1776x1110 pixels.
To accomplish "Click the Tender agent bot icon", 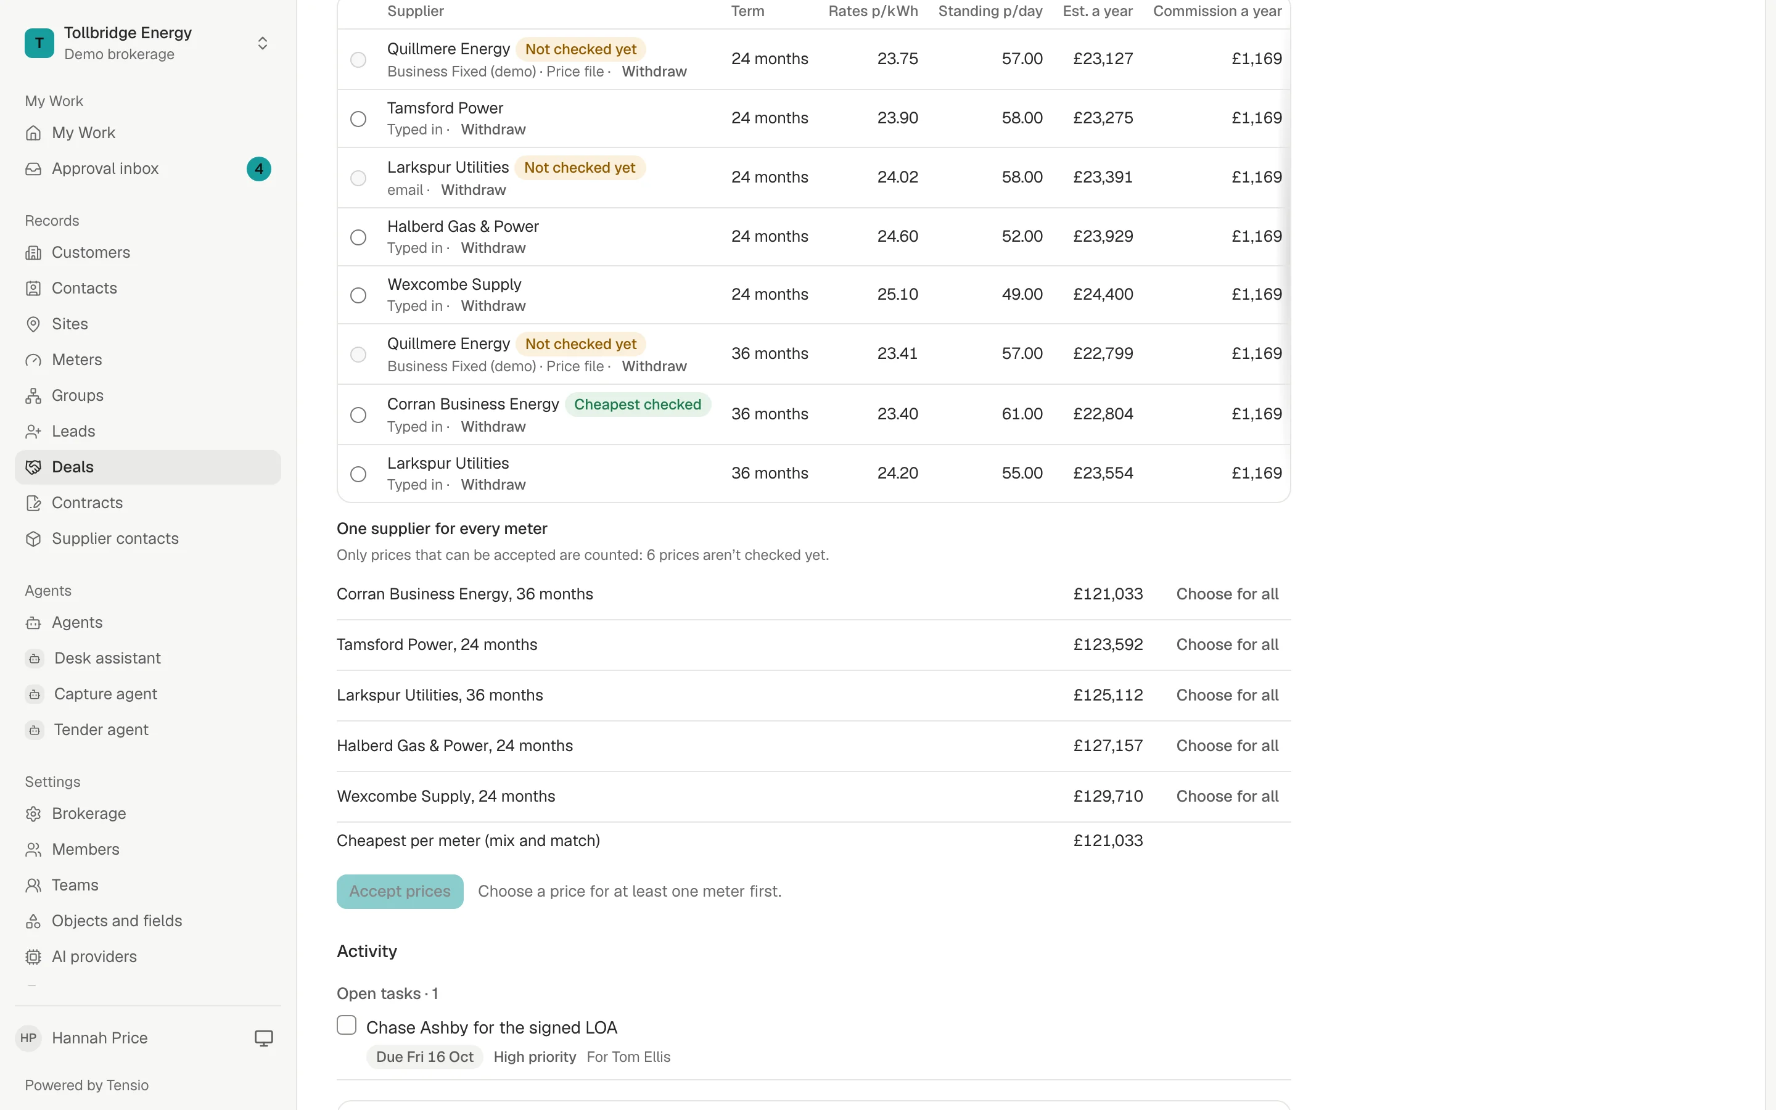I will [35, 731].
